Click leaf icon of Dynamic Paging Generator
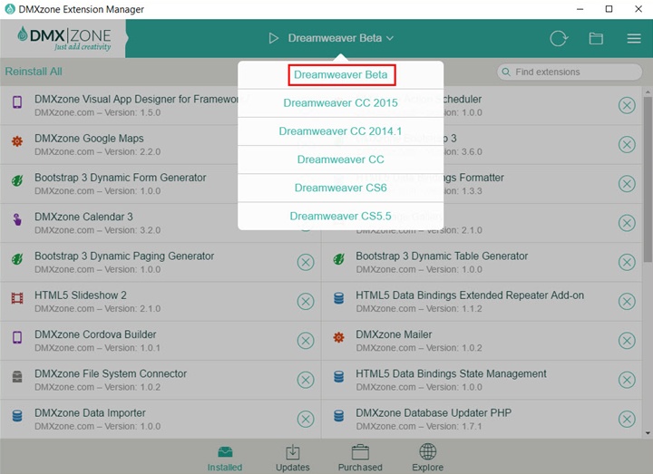This screenshot has height=474, width=653. (x=17, y=259)
